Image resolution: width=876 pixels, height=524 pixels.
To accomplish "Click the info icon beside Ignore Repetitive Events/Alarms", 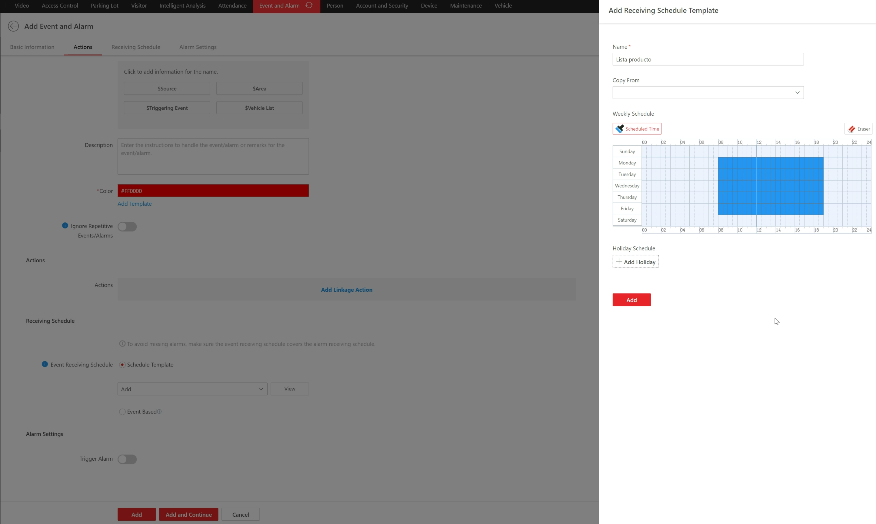I will click(x=65, y=225).
